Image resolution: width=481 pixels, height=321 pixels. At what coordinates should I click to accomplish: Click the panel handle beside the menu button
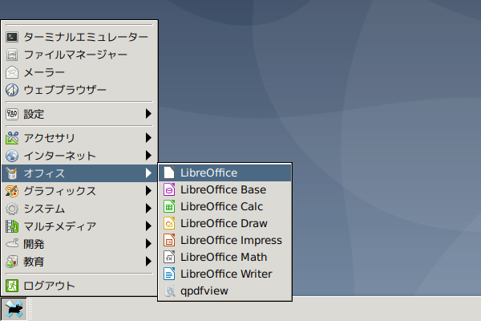30,309
